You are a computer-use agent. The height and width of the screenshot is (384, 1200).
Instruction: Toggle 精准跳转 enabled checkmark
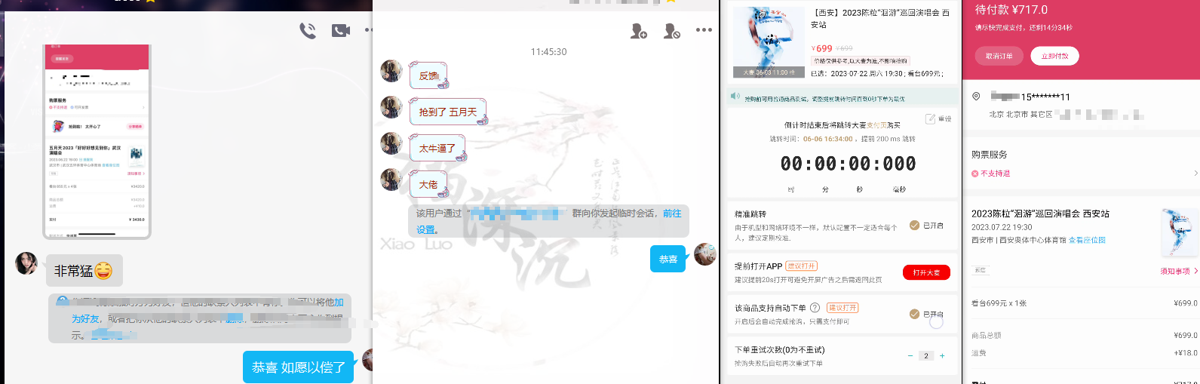tap(914, 225)
